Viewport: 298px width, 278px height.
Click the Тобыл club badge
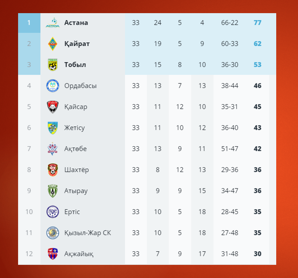(53, 65)
